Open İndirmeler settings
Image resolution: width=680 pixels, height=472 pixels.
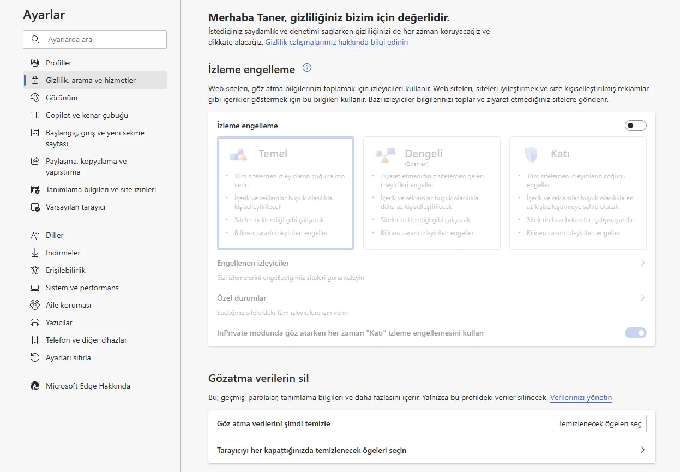(x=95, y=253)
